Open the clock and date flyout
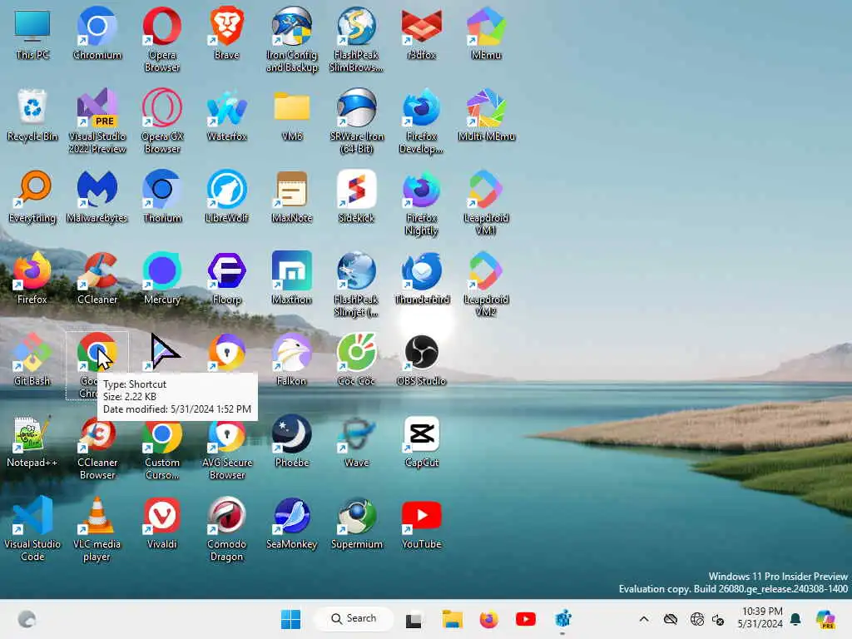 [761, 618]
